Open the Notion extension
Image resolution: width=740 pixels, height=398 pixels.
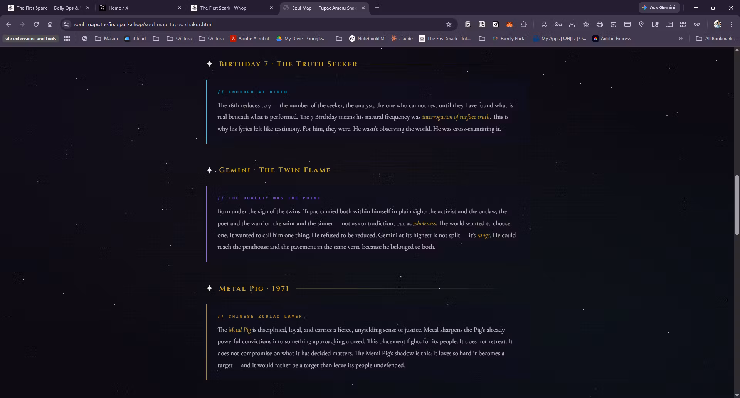[x=468, y=24]
